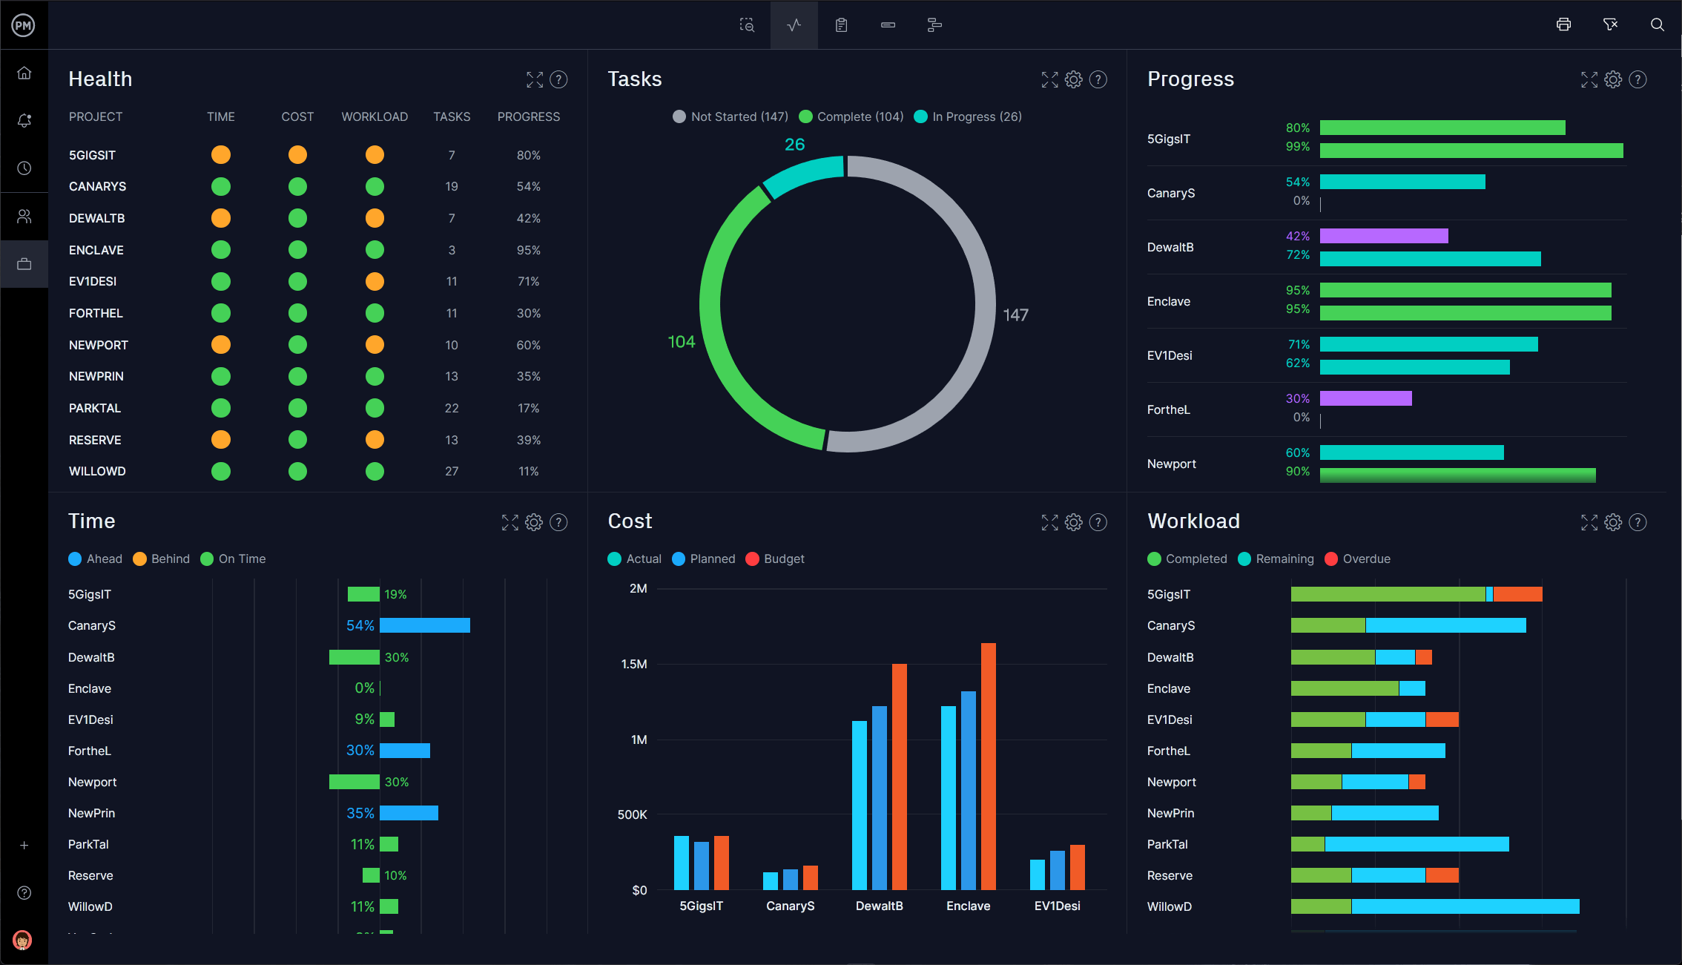1682x965 pixels.
Task: Open Tasks panel settings gear icon
Action: (x=1073, y=80)
